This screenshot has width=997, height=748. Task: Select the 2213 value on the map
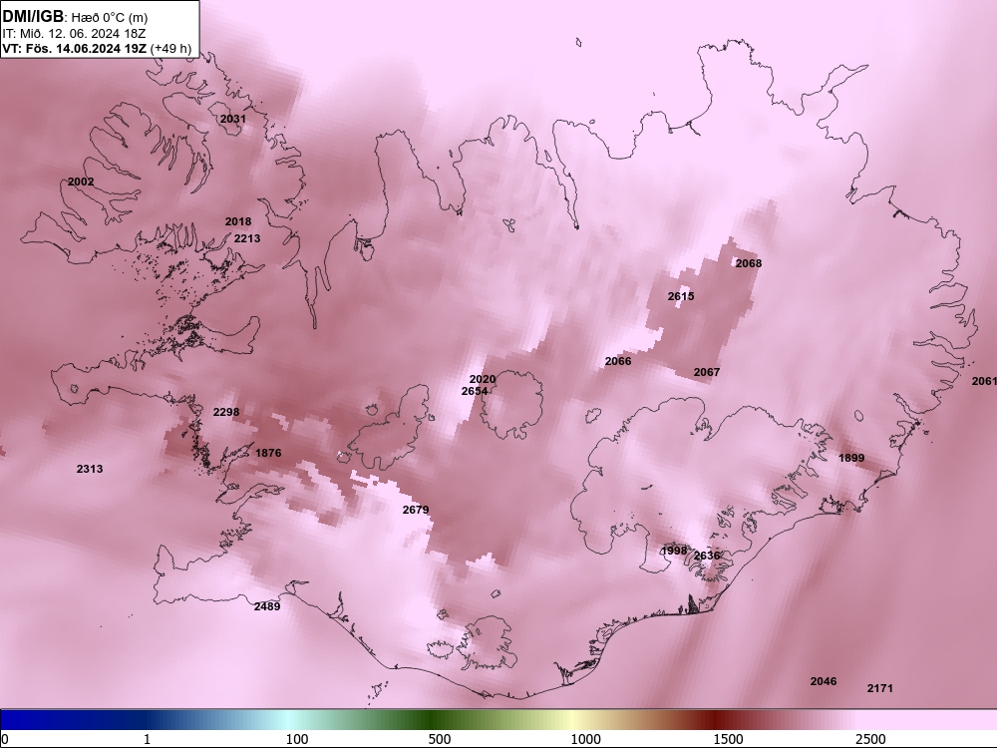(246, 238)
